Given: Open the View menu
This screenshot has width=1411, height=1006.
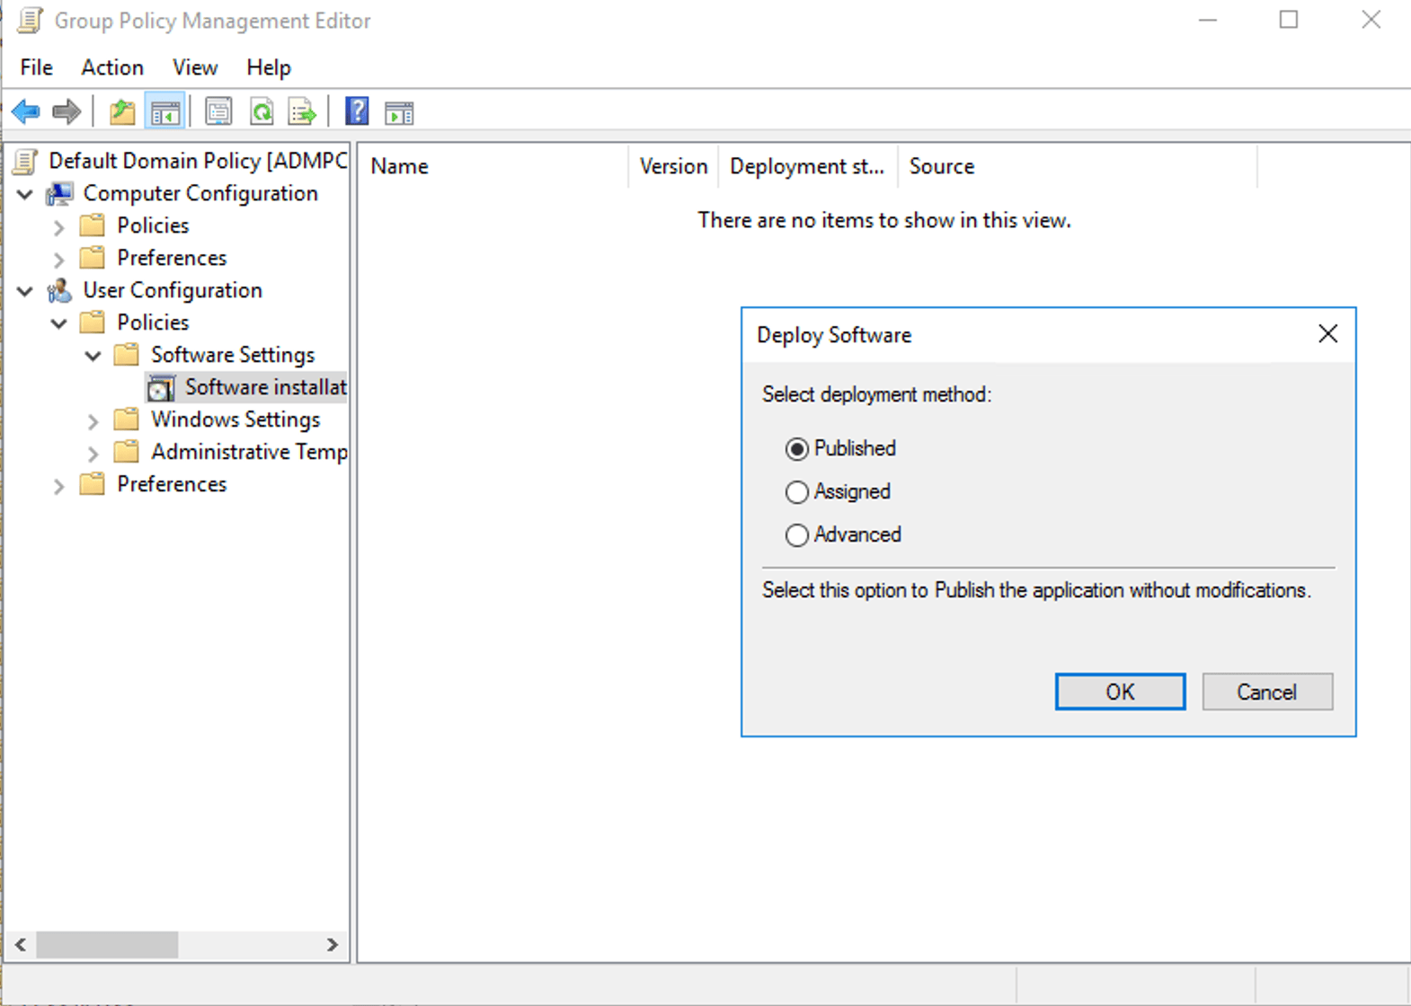Looking at the screenshot, I should coord(195,67).
